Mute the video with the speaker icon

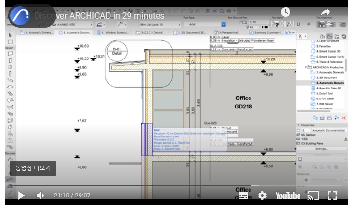(40, 196)
